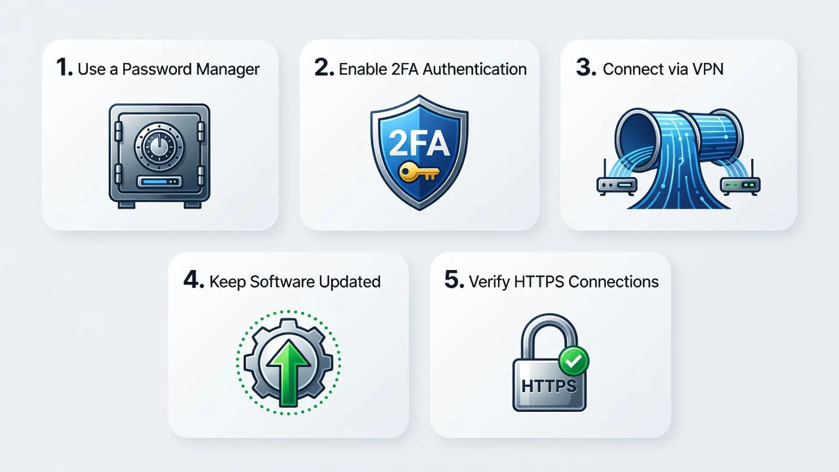839x472 pixels.
Task: Click the '2FA' text inside the shield
Action: pyautogui.click(x=419, y=143)
